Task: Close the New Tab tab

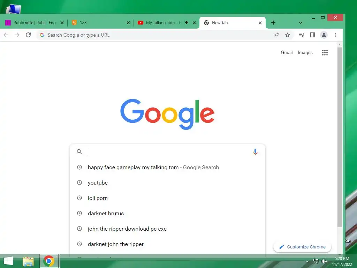Action: coord(260,23)
